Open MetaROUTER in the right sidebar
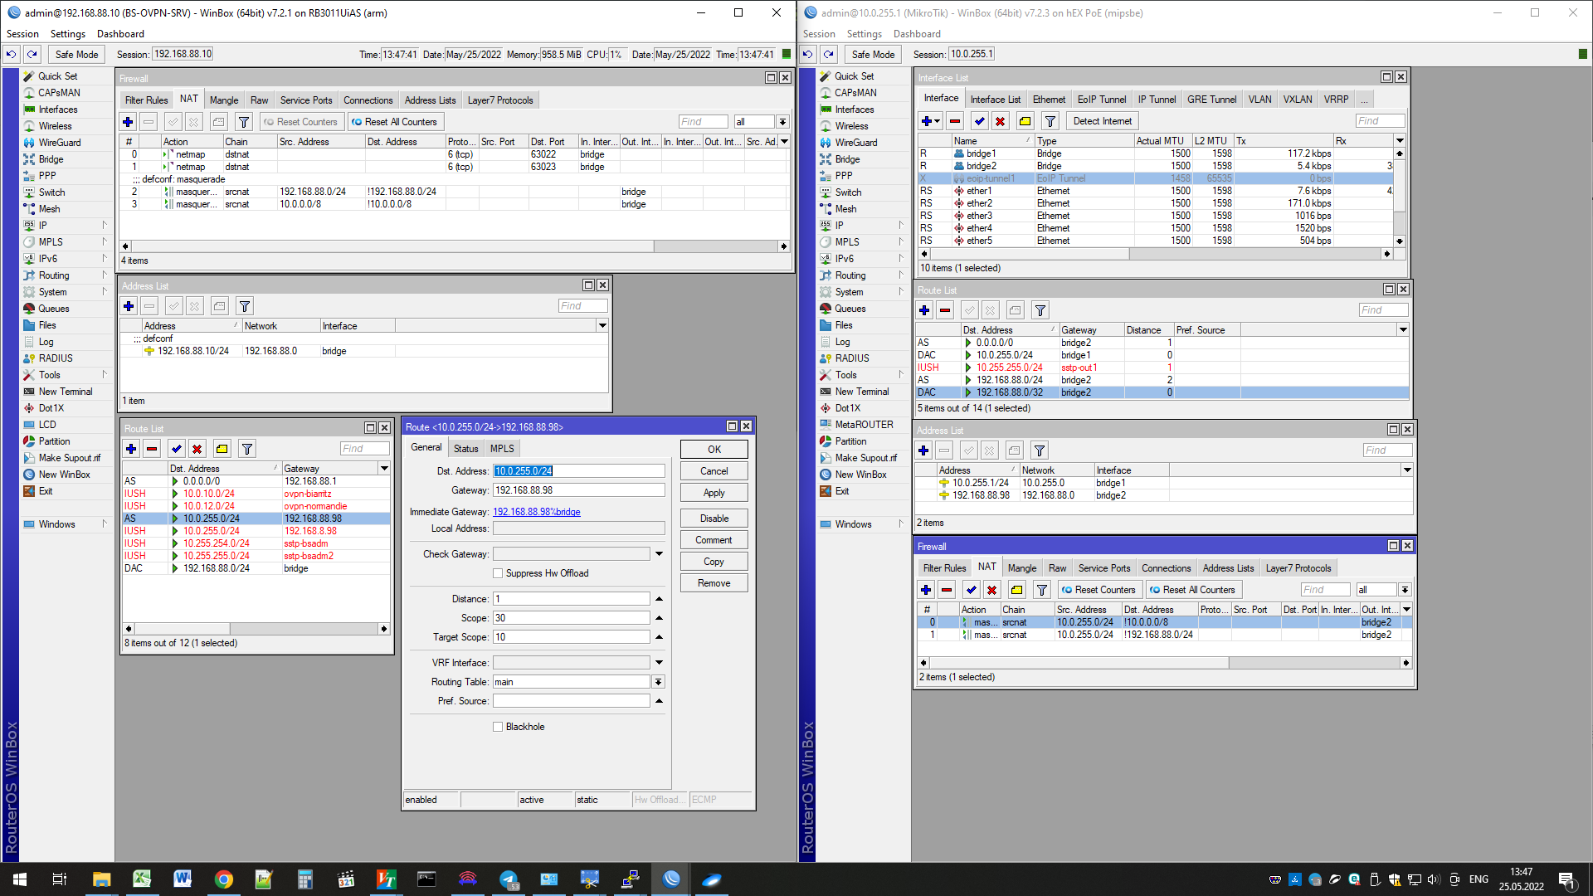 point(864,425)
